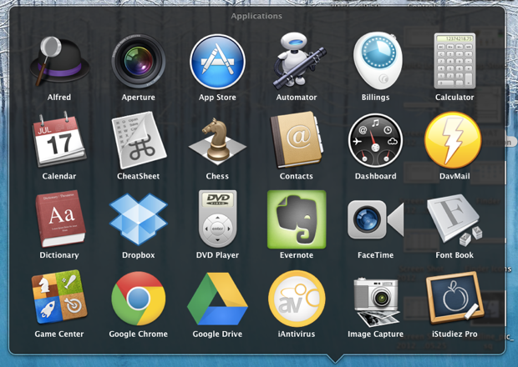Image resolution: width=518 pixels, height=367 pixels.
Task: Click the "App Store" label text
Action: tap(217, 98)
